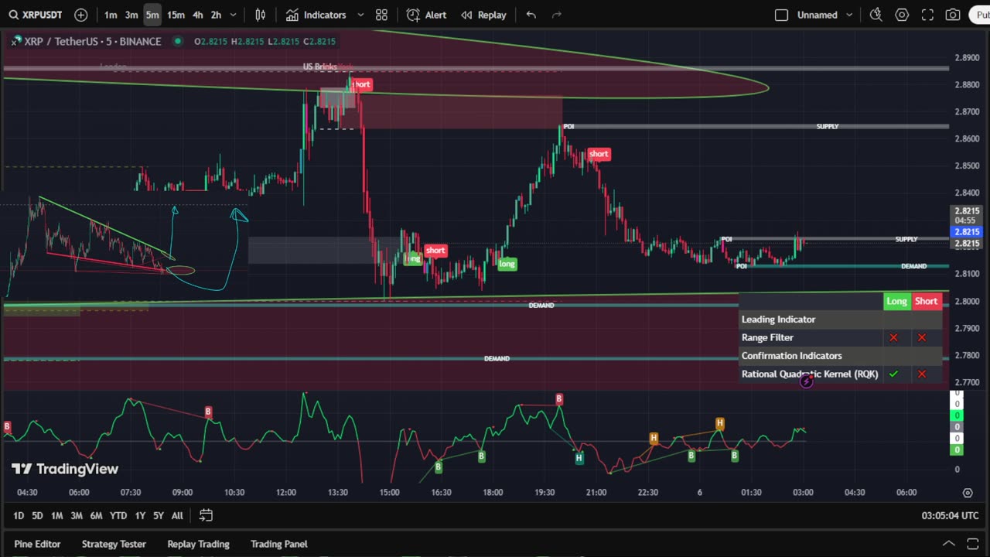990x557 pixels.
Task: Open the Pine Editor tab
Action: coord(37,544)
